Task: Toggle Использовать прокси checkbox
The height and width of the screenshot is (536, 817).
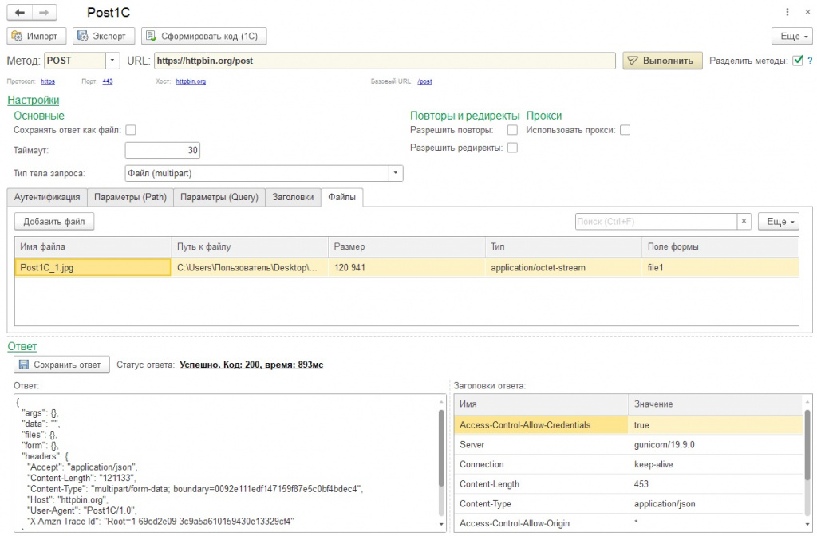Action: click(x=626, y=130)
